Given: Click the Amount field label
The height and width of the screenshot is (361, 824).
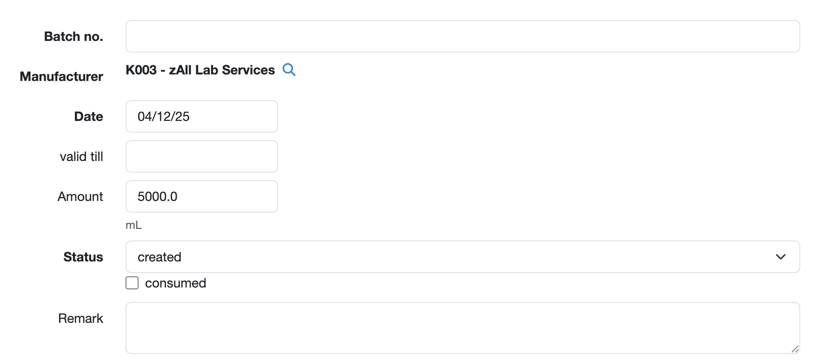Looking at the screenshot, I should pos(80,196).
